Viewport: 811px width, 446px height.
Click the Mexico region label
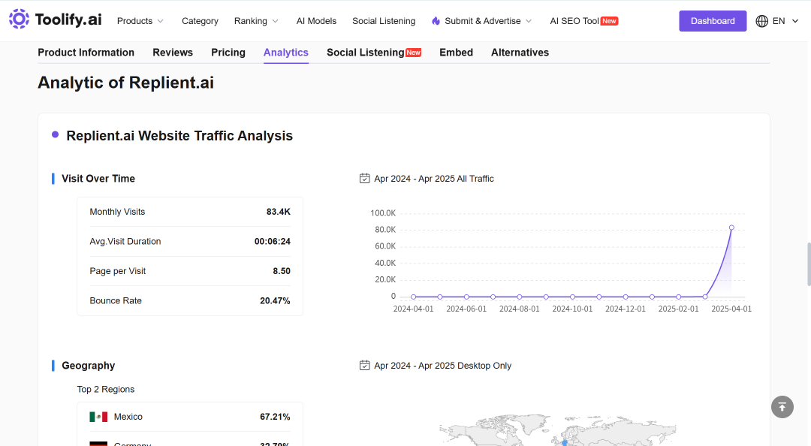click(x=128, y=417)
